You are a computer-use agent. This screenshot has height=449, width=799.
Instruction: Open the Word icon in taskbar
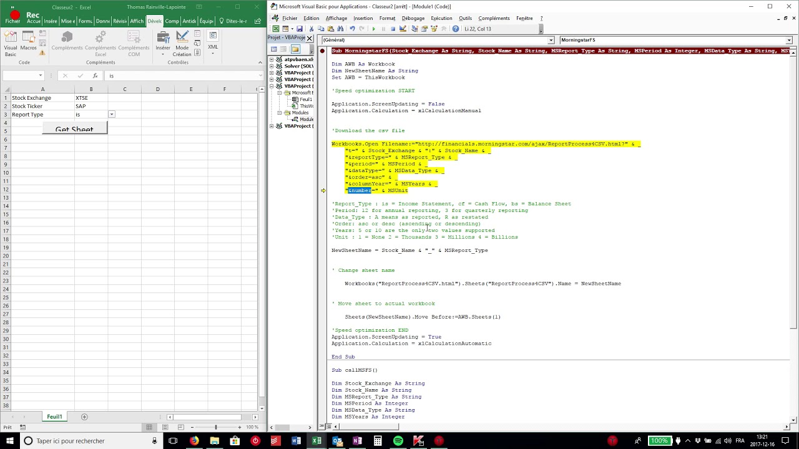click(x=296, y=441)
